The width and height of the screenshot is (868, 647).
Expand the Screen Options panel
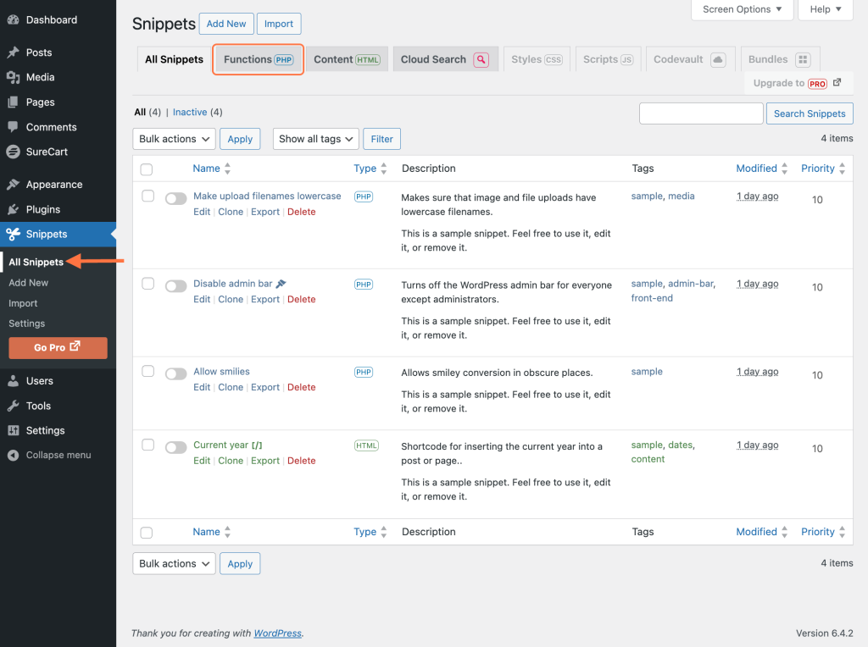(x=743, y=9)
